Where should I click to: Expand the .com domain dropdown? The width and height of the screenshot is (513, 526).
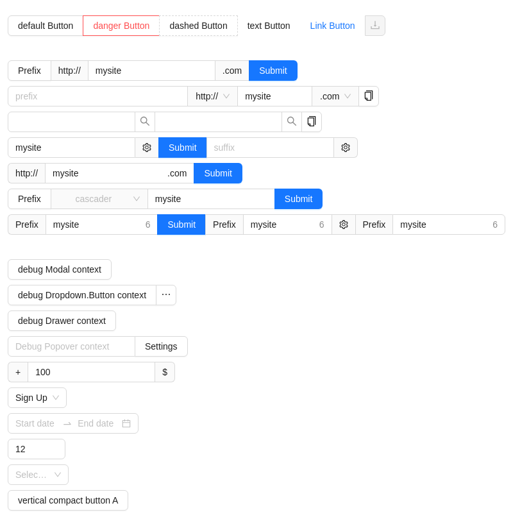pos(335,96)
